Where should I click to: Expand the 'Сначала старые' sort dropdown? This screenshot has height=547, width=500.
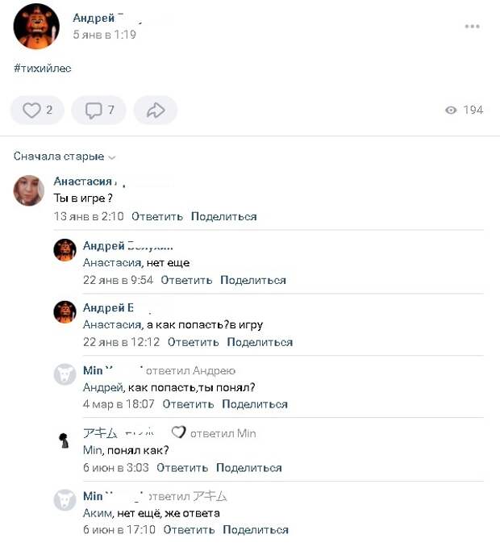point(65,157)
